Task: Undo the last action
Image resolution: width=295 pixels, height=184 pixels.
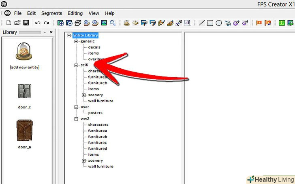Action: (38, 23)
